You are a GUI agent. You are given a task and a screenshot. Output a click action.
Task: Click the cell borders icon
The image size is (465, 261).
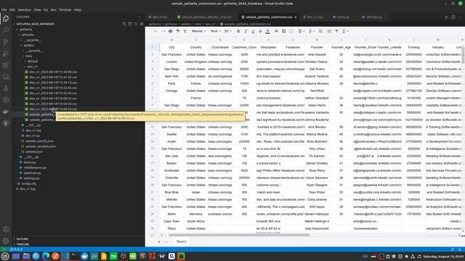click(283, 31)
